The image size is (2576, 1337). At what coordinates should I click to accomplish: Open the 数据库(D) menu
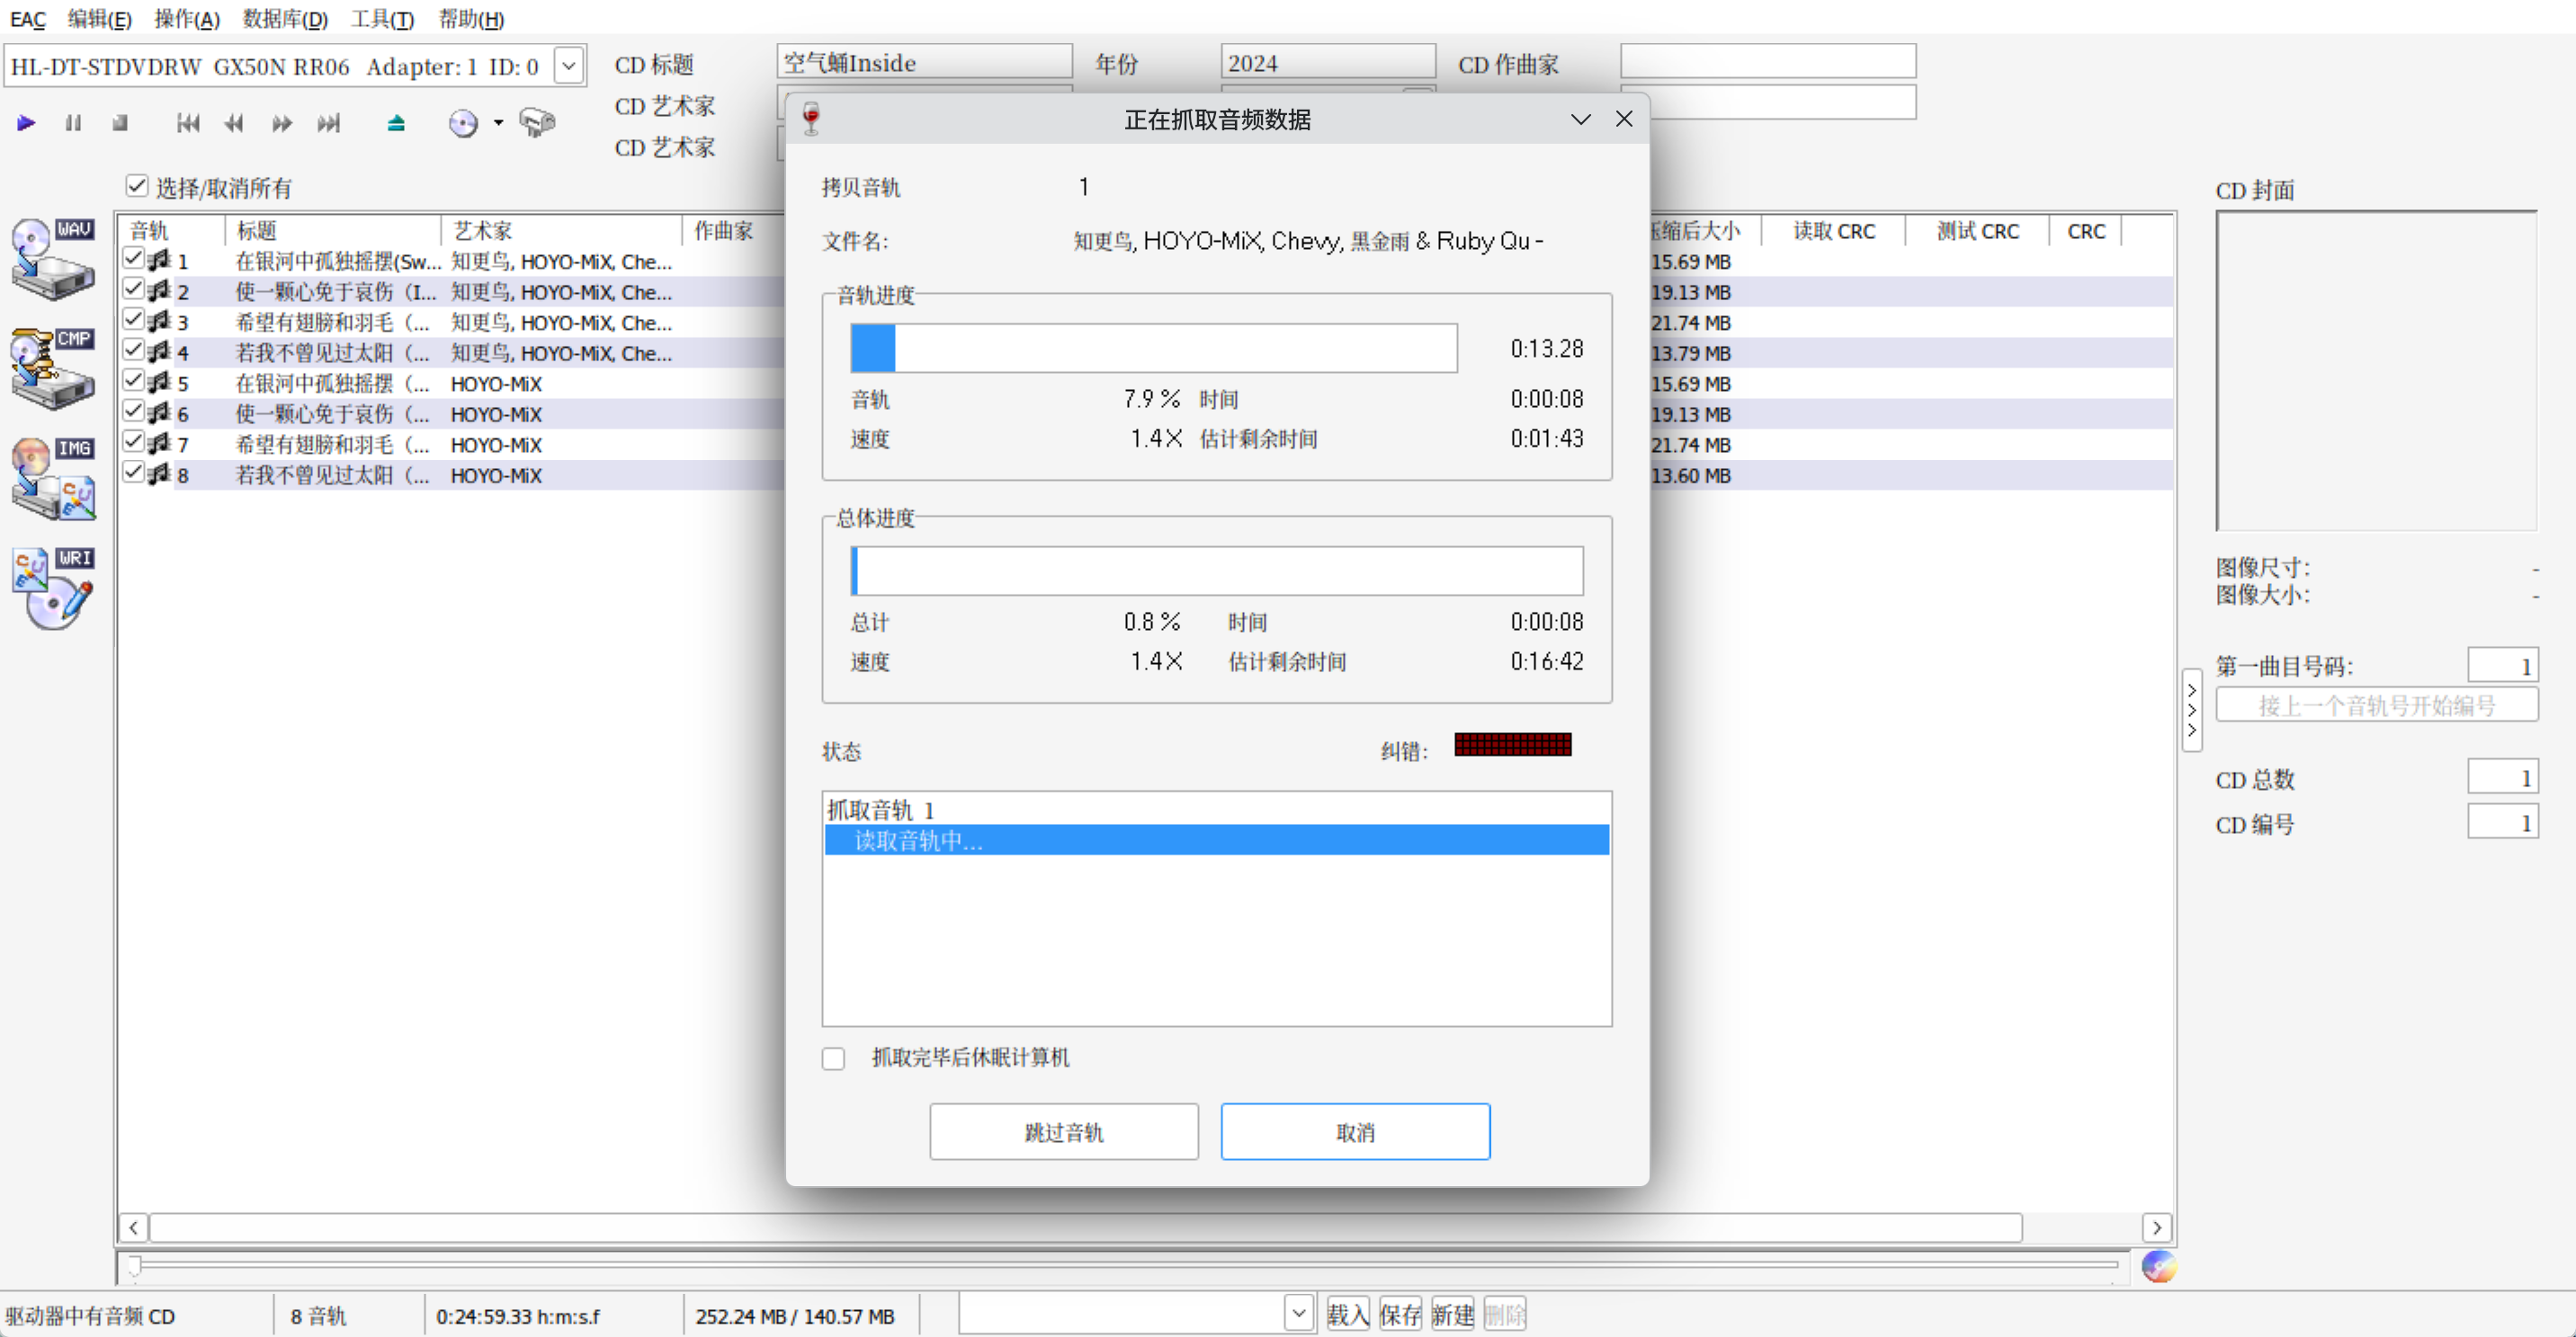click(x=285, y=19)
